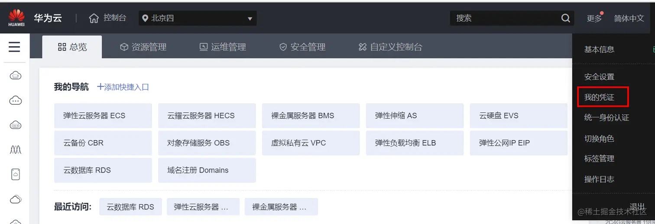Open the 自定义控制台 tab

390,47
